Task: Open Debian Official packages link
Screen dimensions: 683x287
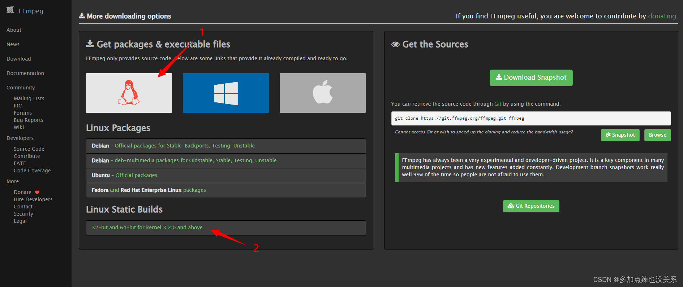Action: [185, 146]
